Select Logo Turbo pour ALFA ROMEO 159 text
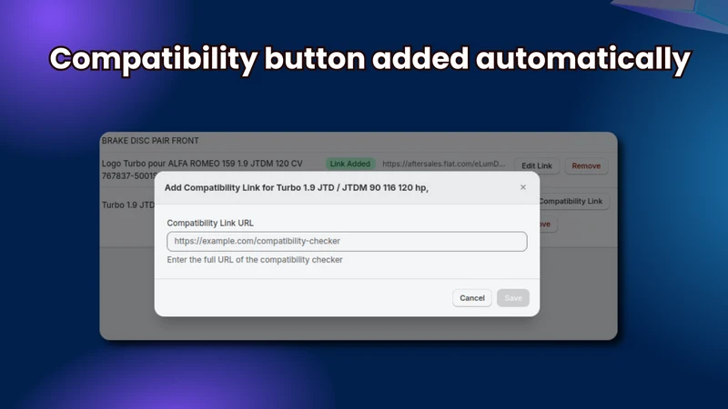728x409 pixels. tap(202, 164)
